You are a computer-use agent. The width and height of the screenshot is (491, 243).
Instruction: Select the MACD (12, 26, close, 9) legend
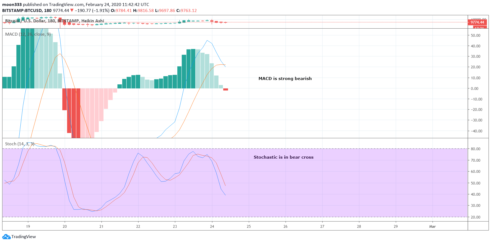tap(28, 34)
